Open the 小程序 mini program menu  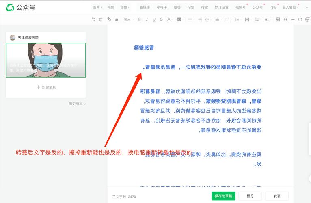point(162,7)
